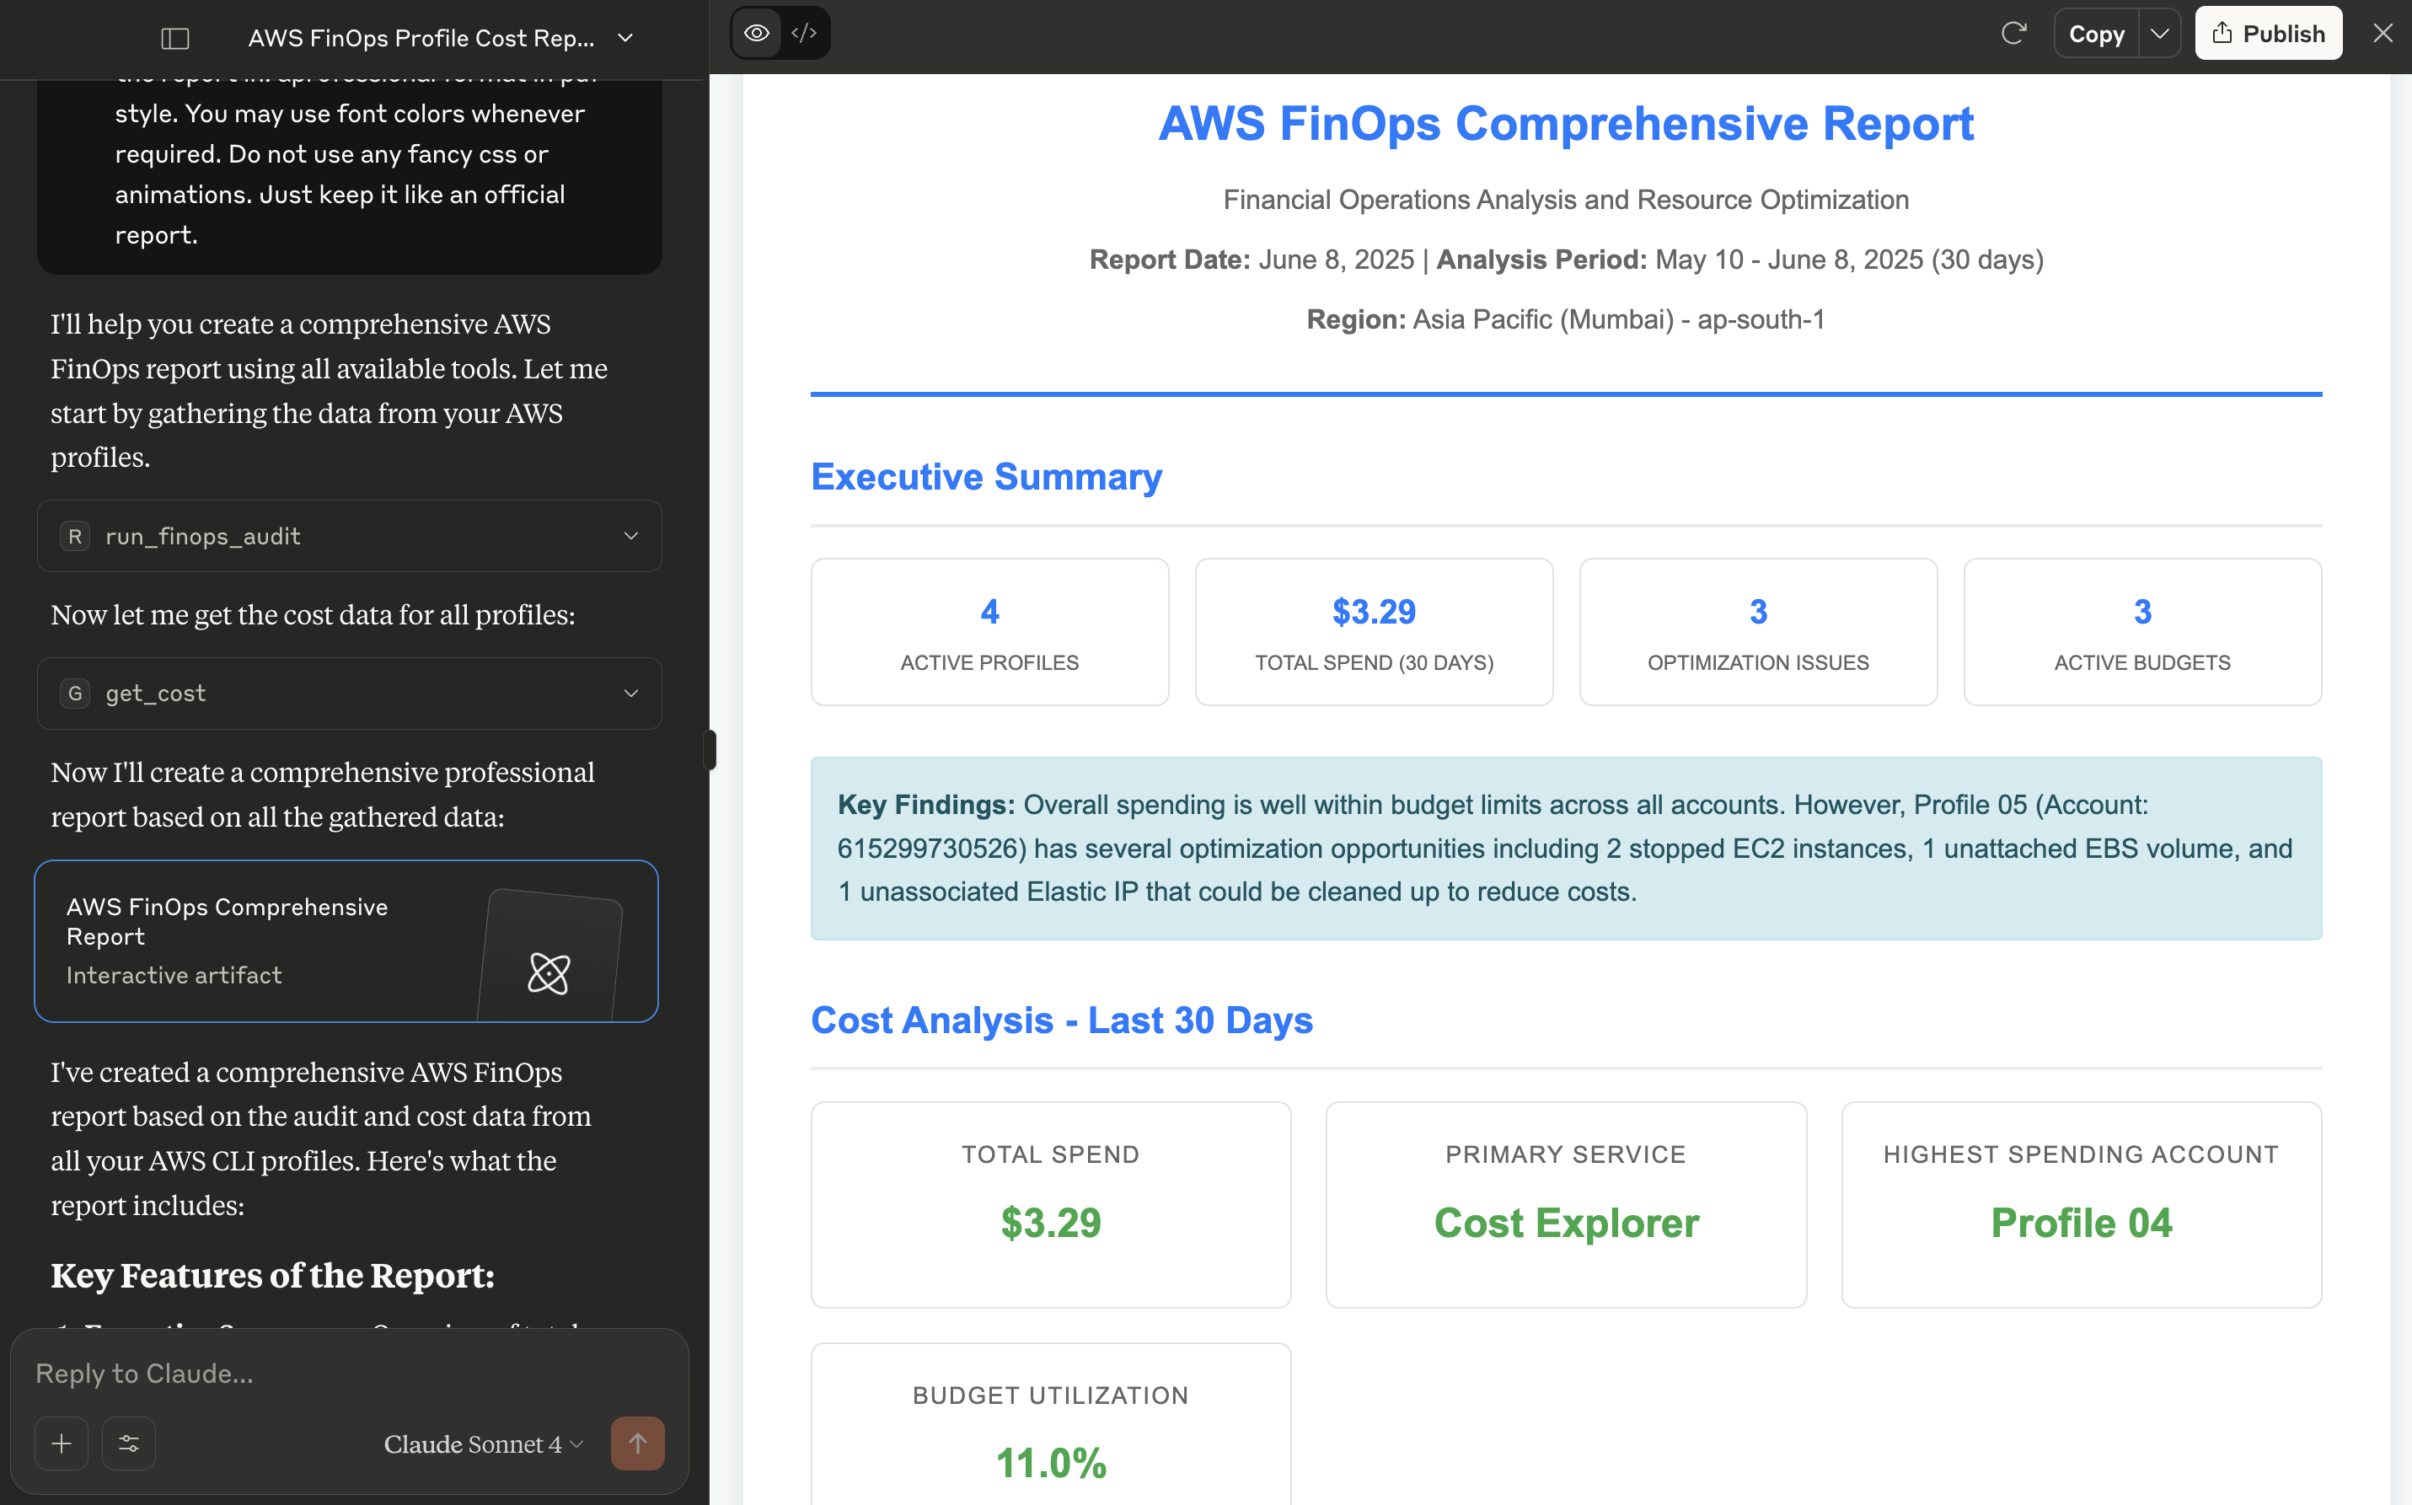Click the G icon beside get_cost
The width and height of the screenshot is (2412, 1505).
[x=75, y=693]
